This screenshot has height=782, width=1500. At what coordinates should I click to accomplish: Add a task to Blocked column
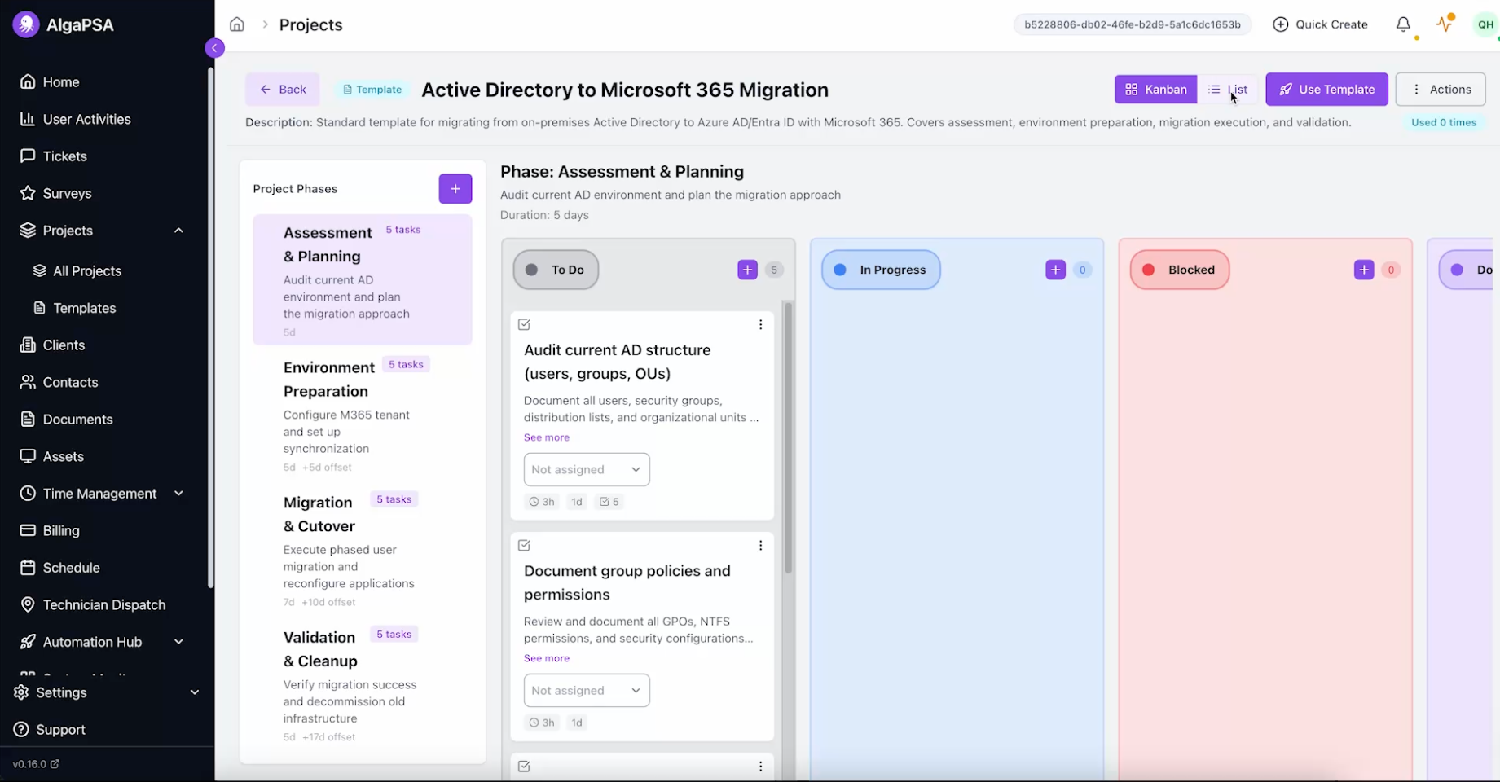(1363, 270)
